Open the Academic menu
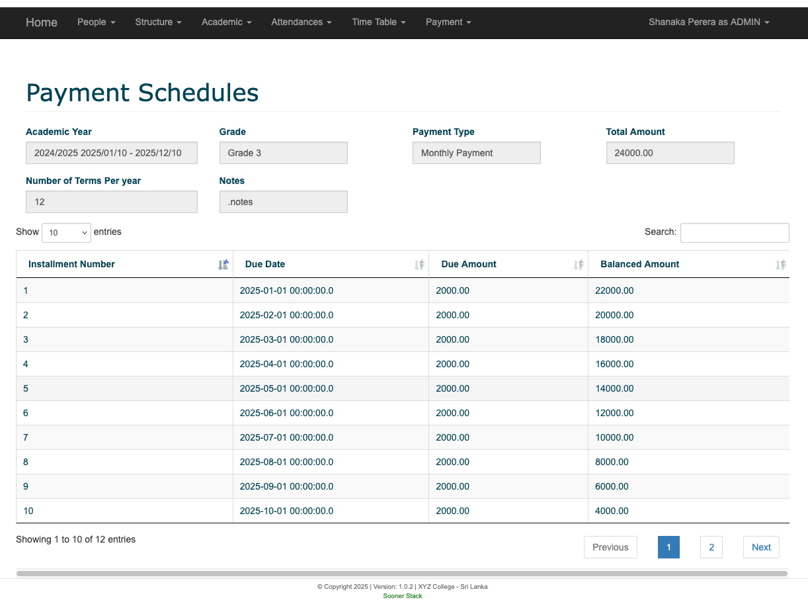 coord(226,22)
